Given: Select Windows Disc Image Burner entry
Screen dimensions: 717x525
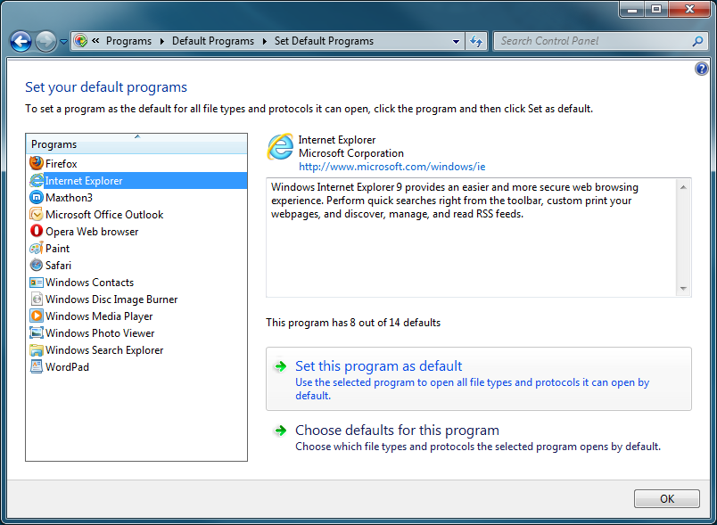Looking at the screenshot, I should 136,299.
